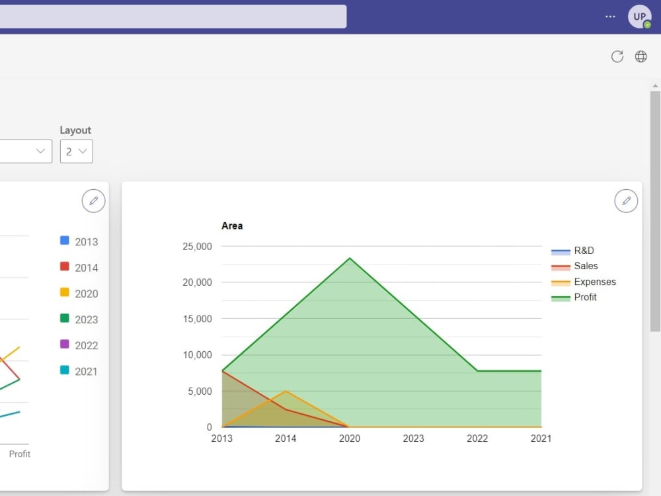Viewport: 661px width, 496px height.
Task: Select the 2014 red legend swatch
Action: click(x=65, y=266)
